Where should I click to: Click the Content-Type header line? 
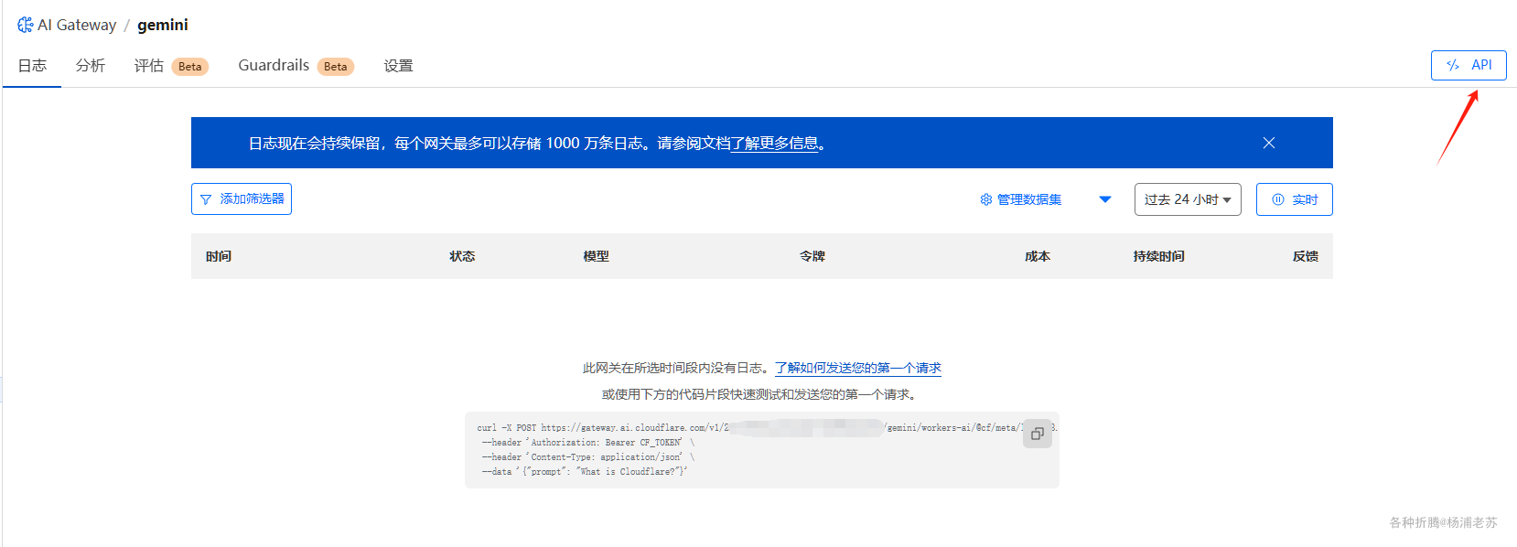[x=587, y=457]
